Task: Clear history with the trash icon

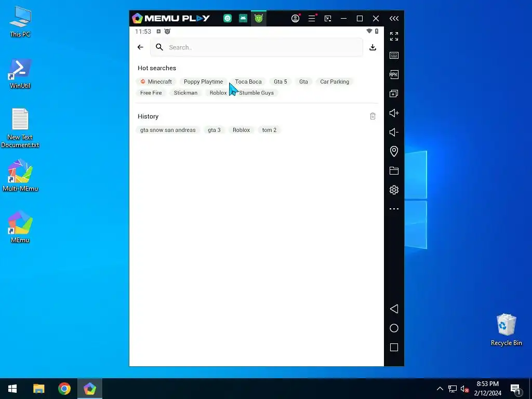Action: [373, 116]
